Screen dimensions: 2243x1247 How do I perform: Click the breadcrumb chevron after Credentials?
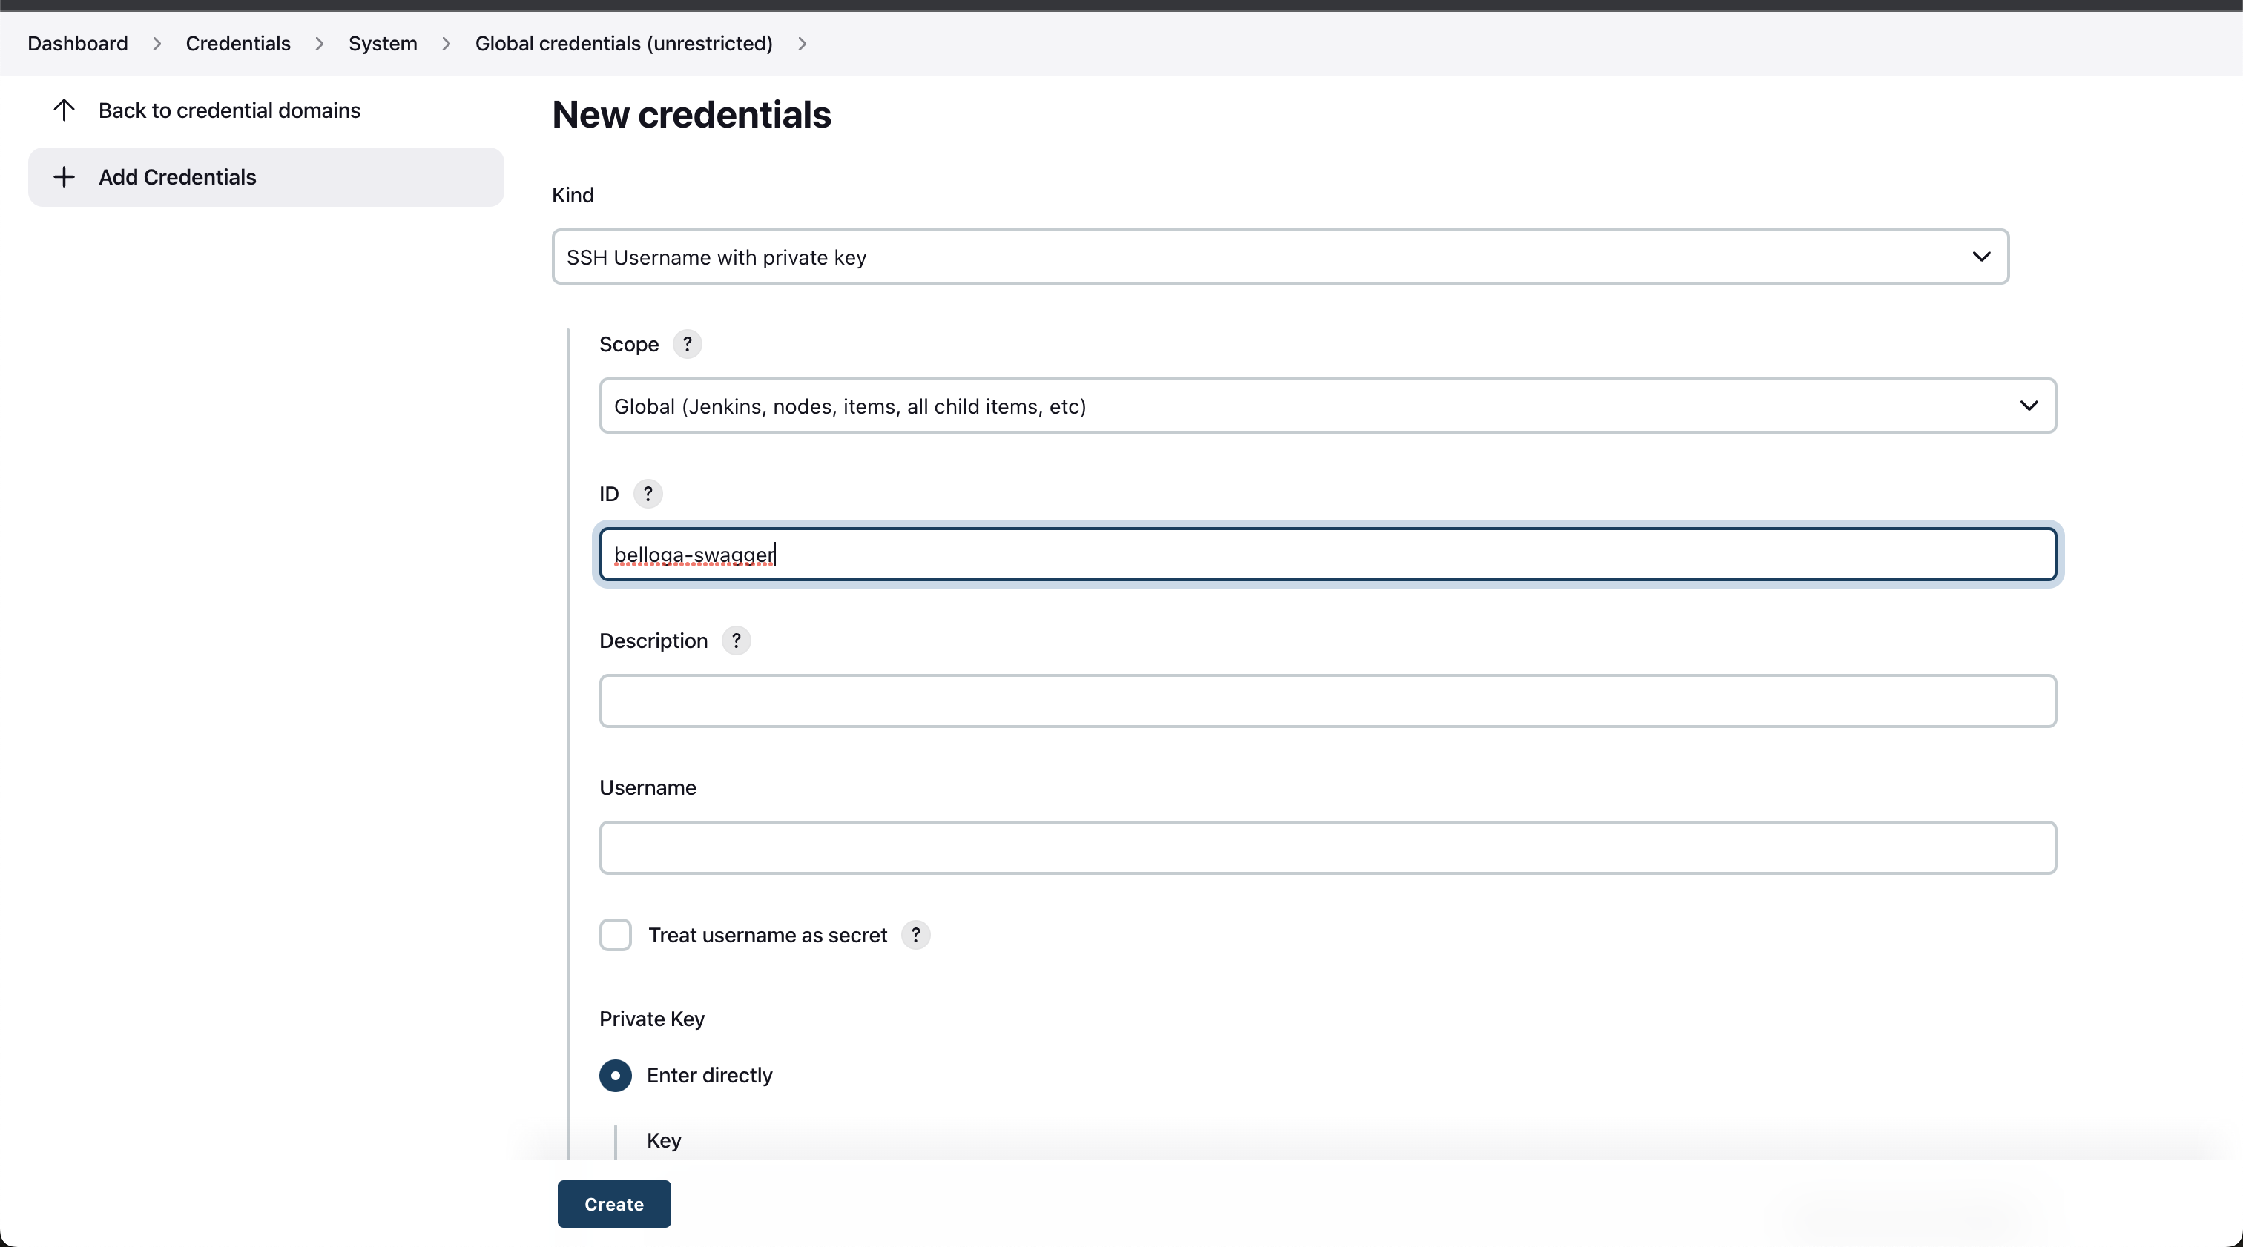point(320,44)
